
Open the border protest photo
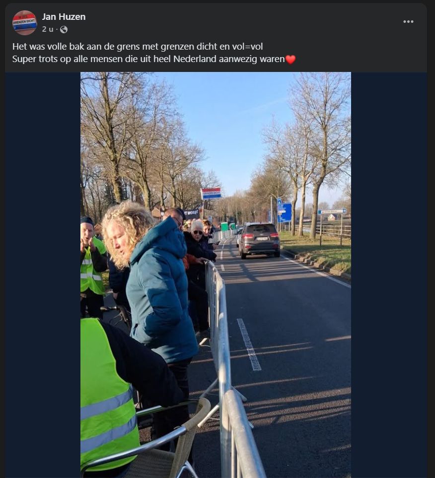click(x=216, y=274)
